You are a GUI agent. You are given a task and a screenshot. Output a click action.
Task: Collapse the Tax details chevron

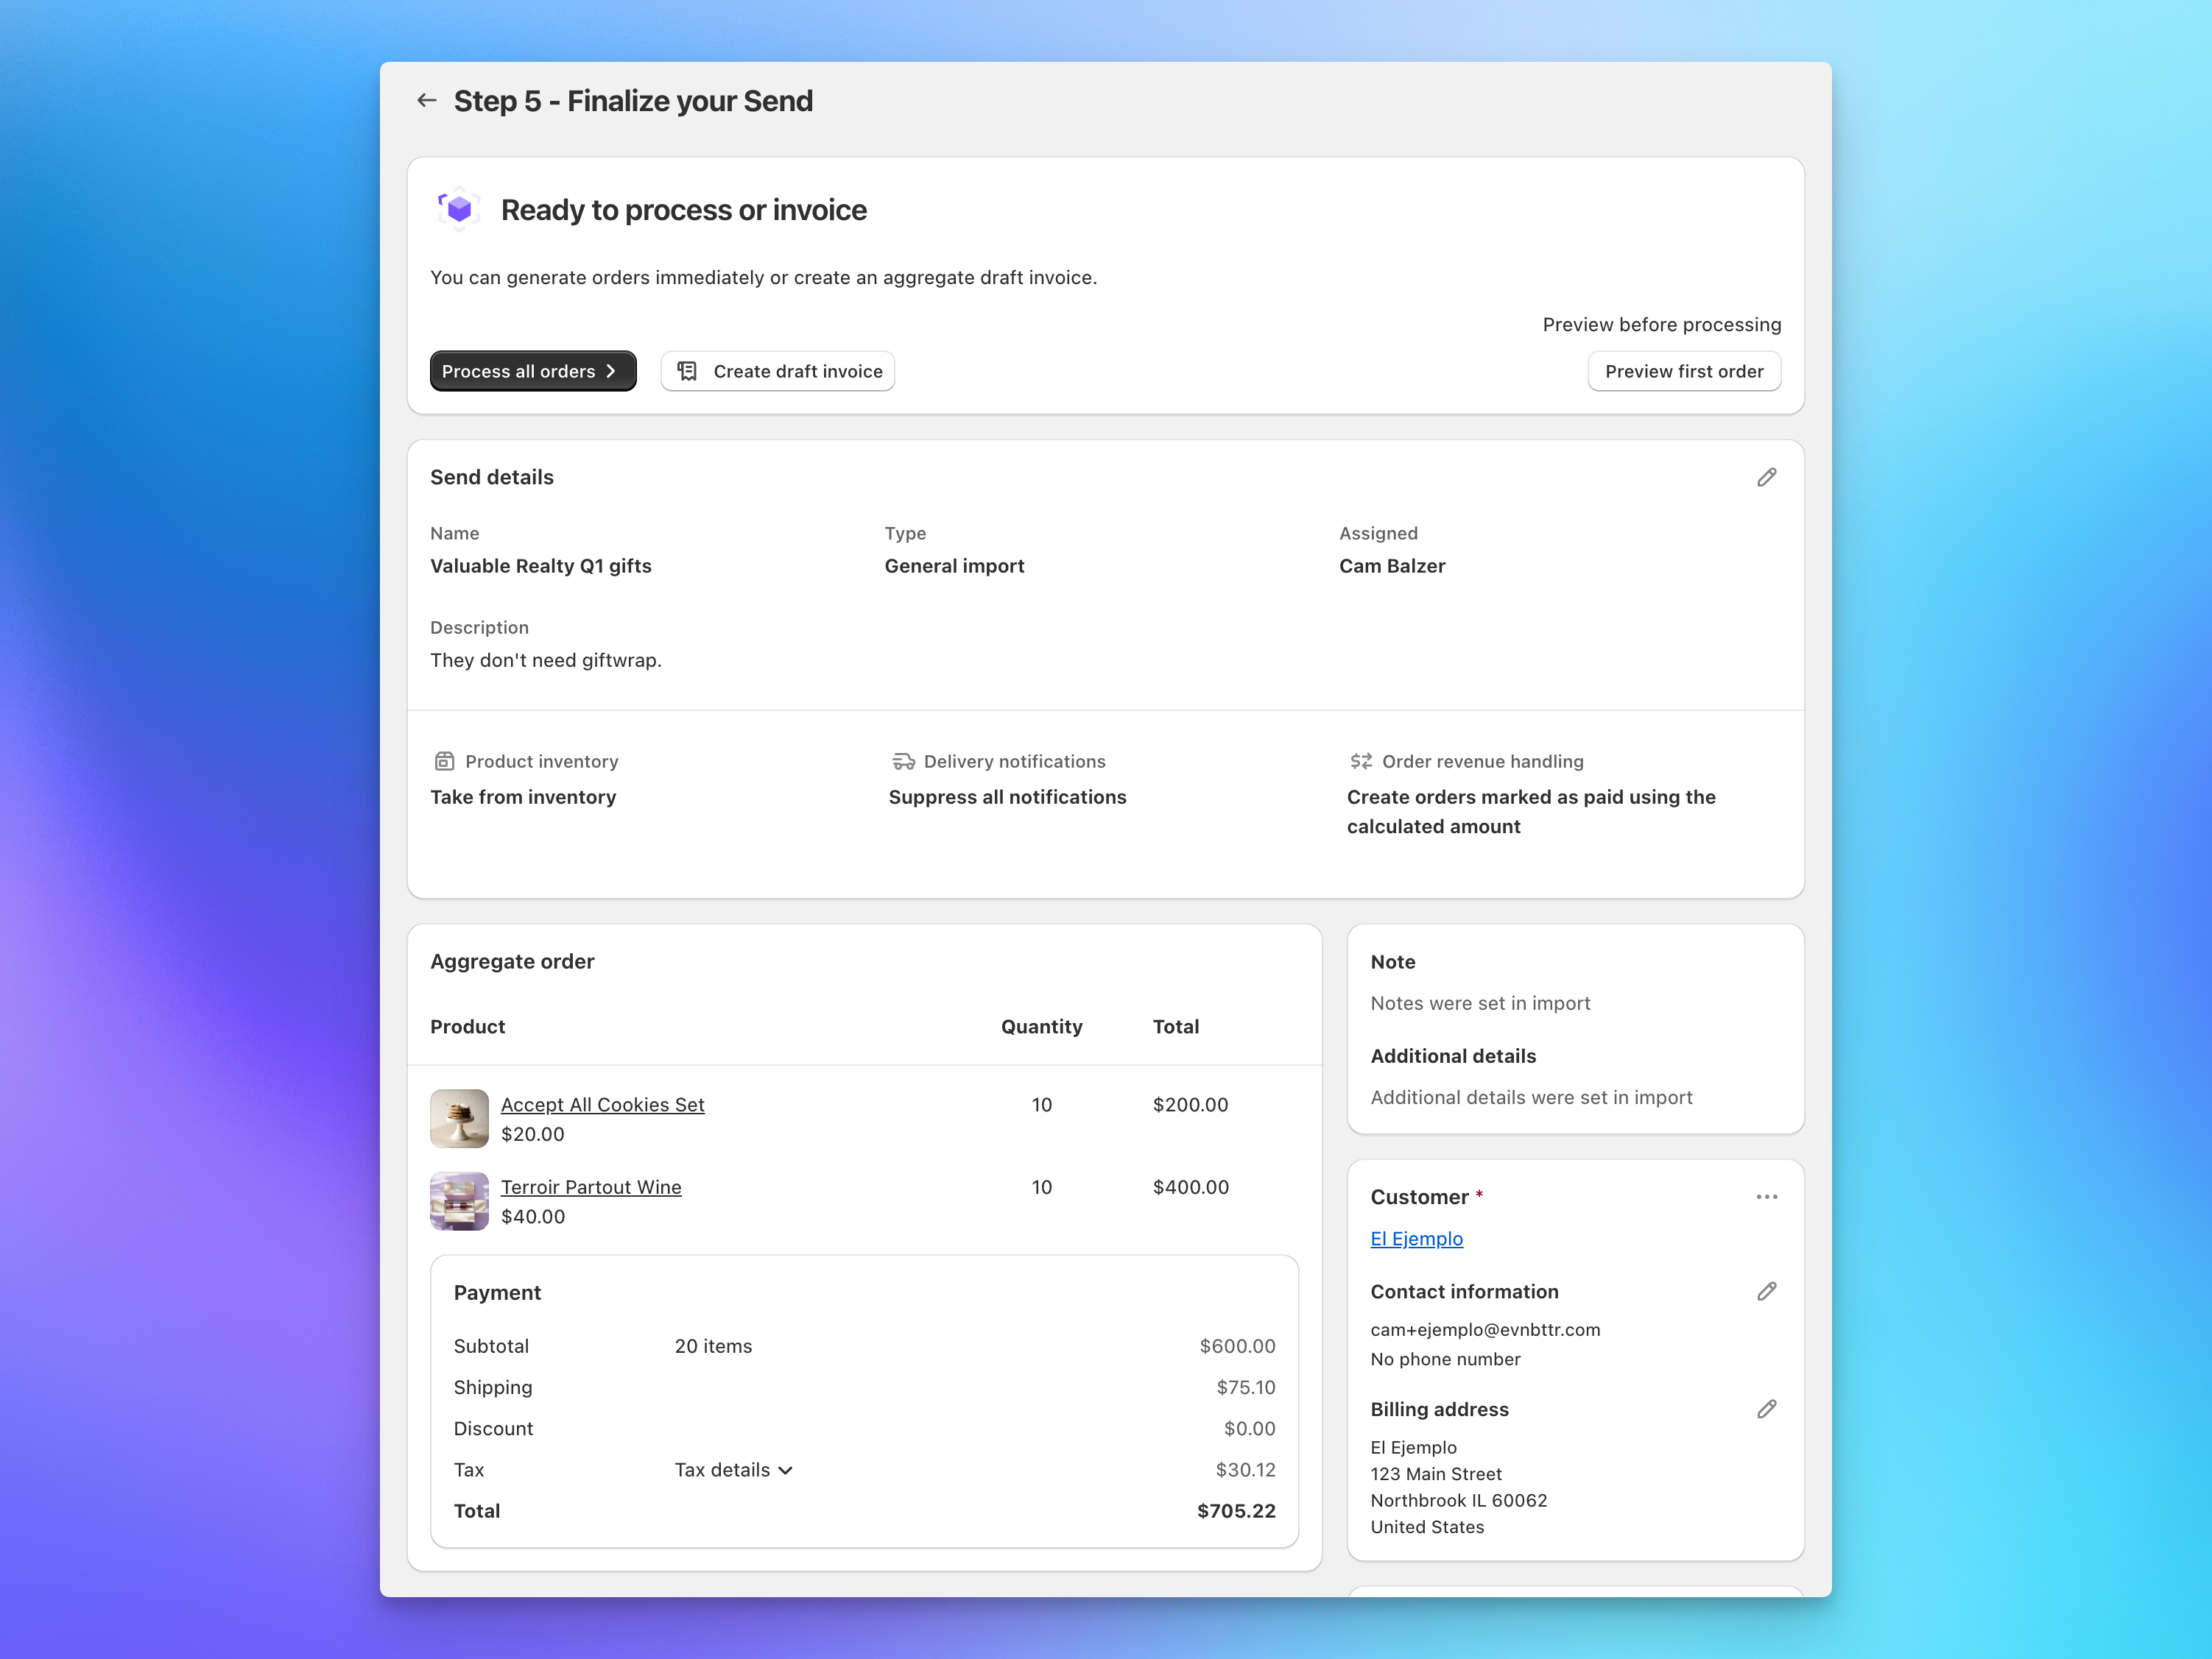(x=787, y=1469)
